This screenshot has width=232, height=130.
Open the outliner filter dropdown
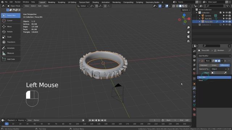click(x=228, y=6)
